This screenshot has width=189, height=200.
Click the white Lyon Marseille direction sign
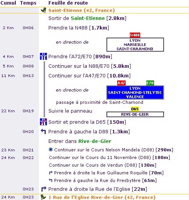click(135, 44)
